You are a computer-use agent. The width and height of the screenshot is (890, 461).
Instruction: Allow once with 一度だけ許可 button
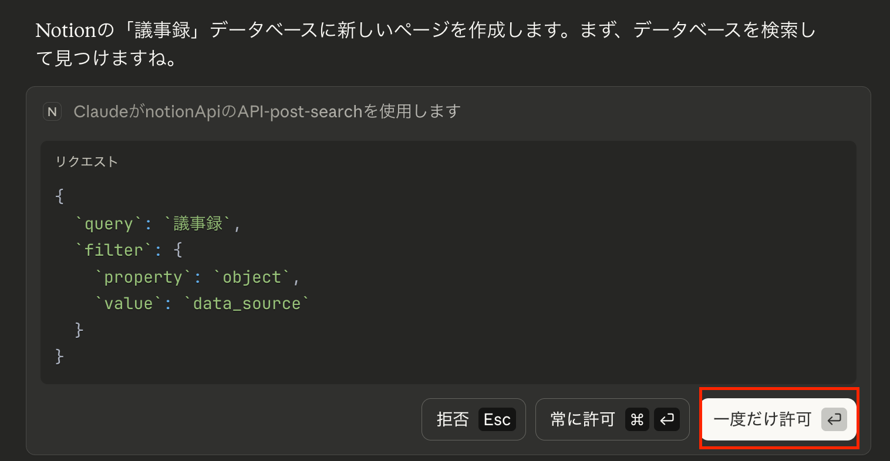coord(762,419)
